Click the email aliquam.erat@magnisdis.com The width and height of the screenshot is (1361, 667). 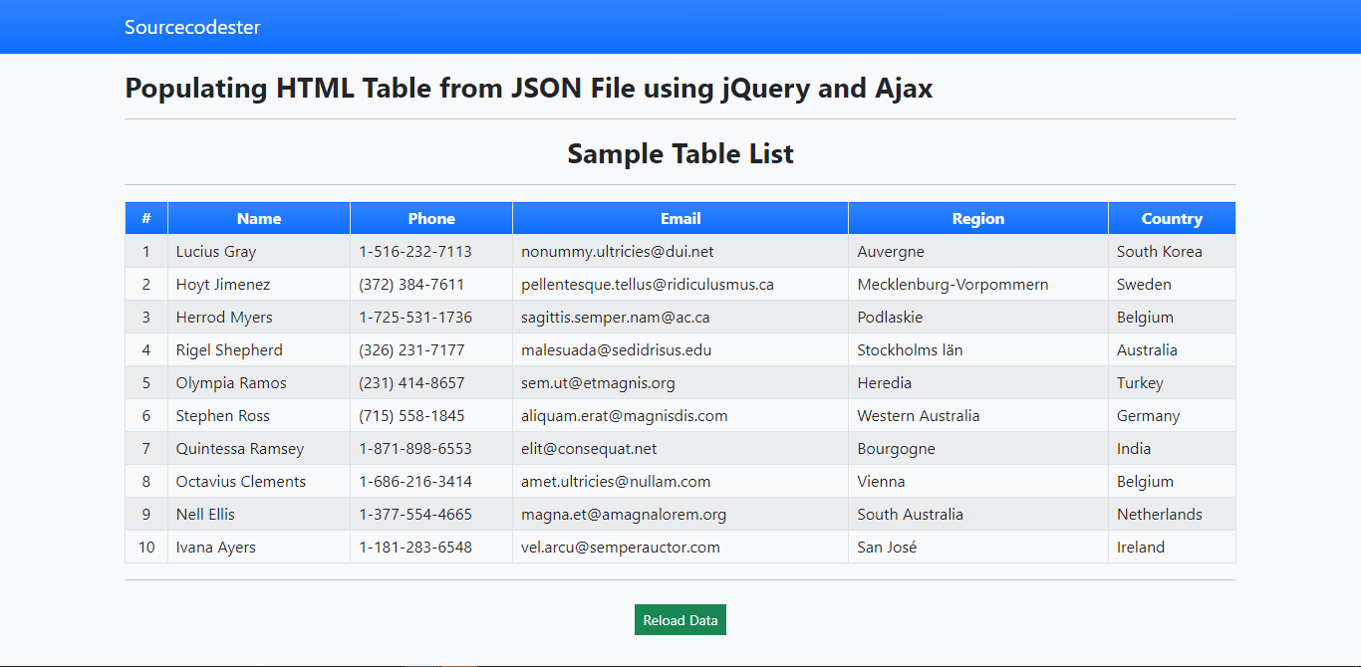624,415
